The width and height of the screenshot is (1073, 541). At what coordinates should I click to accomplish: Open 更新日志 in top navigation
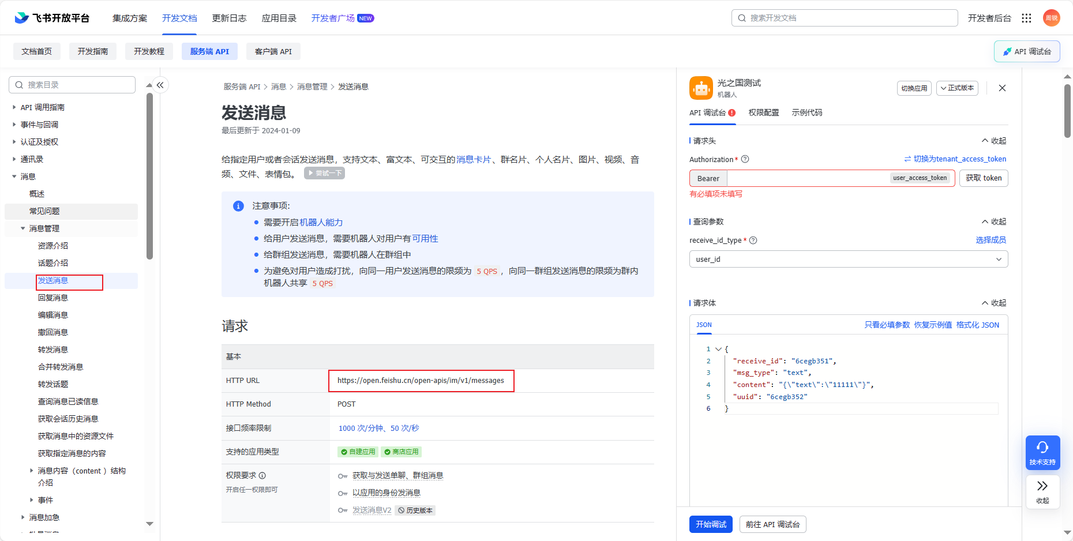(229, 18)
